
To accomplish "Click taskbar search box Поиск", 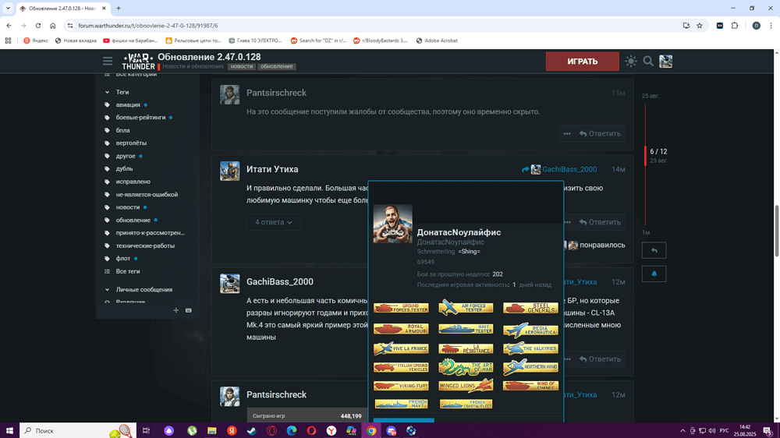I will pyautogui.click(x=78, y=430).
